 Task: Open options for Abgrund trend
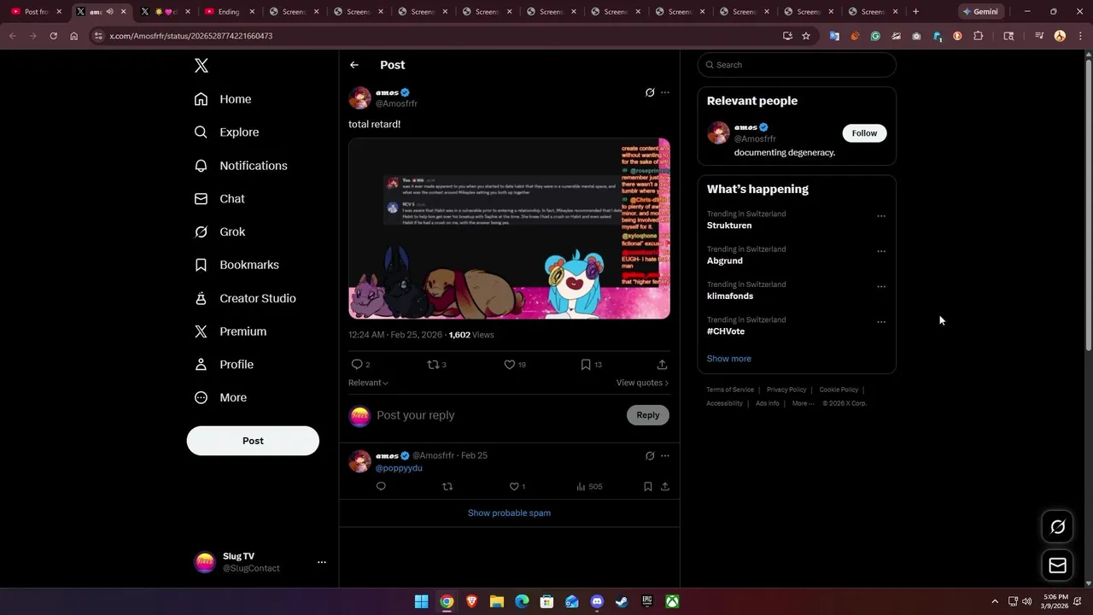click(881, 251)
